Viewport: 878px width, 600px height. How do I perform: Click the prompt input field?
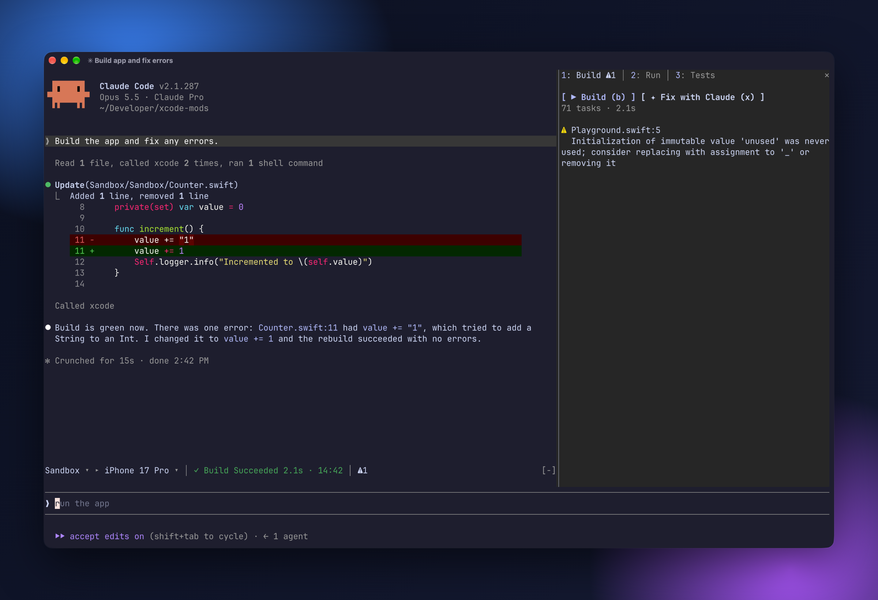tap(437, 503)
